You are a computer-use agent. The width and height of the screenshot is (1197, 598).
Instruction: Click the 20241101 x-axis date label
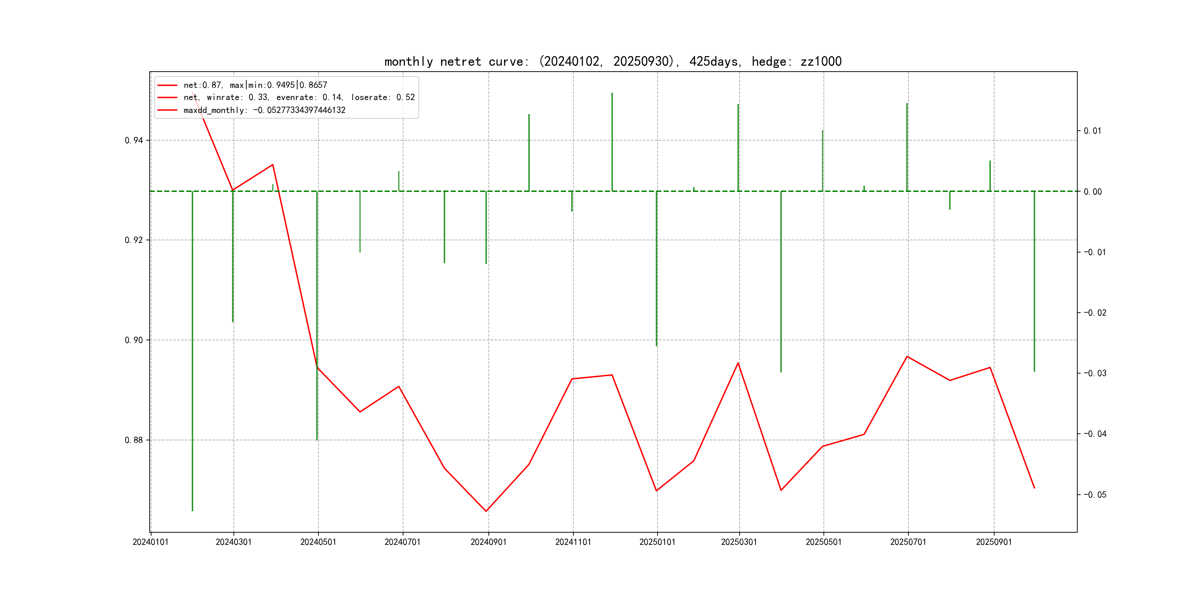point(573,542)
